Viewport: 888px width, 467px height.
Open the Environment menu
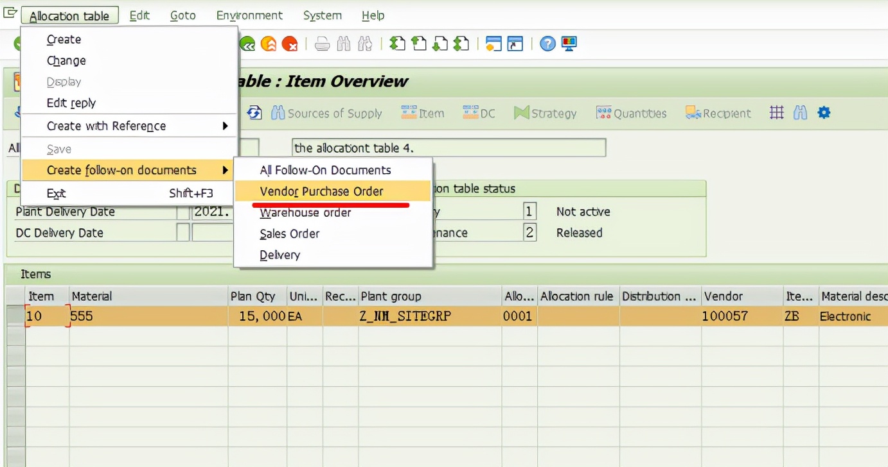tap(249, 15)
